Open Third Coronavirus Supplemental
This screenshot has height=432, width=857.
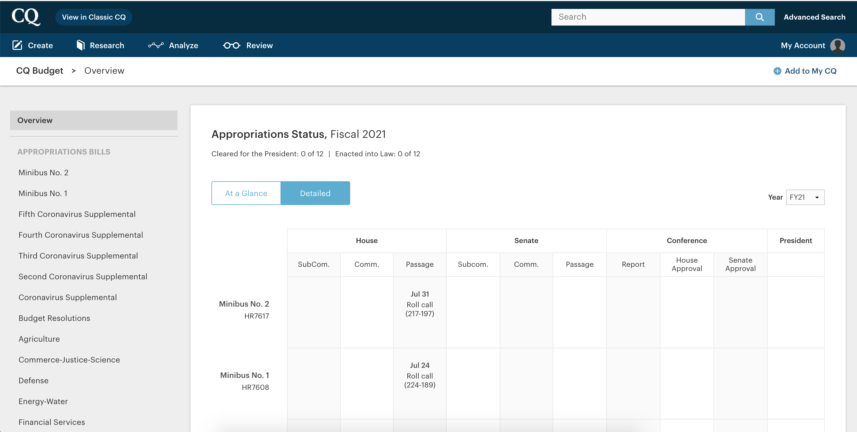tap(78, 256)
